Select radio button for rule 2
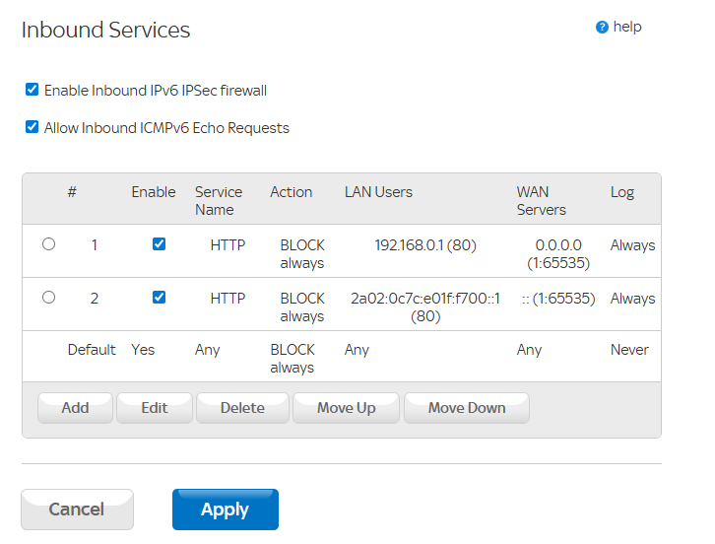715x544 pixels. point(49,298)
